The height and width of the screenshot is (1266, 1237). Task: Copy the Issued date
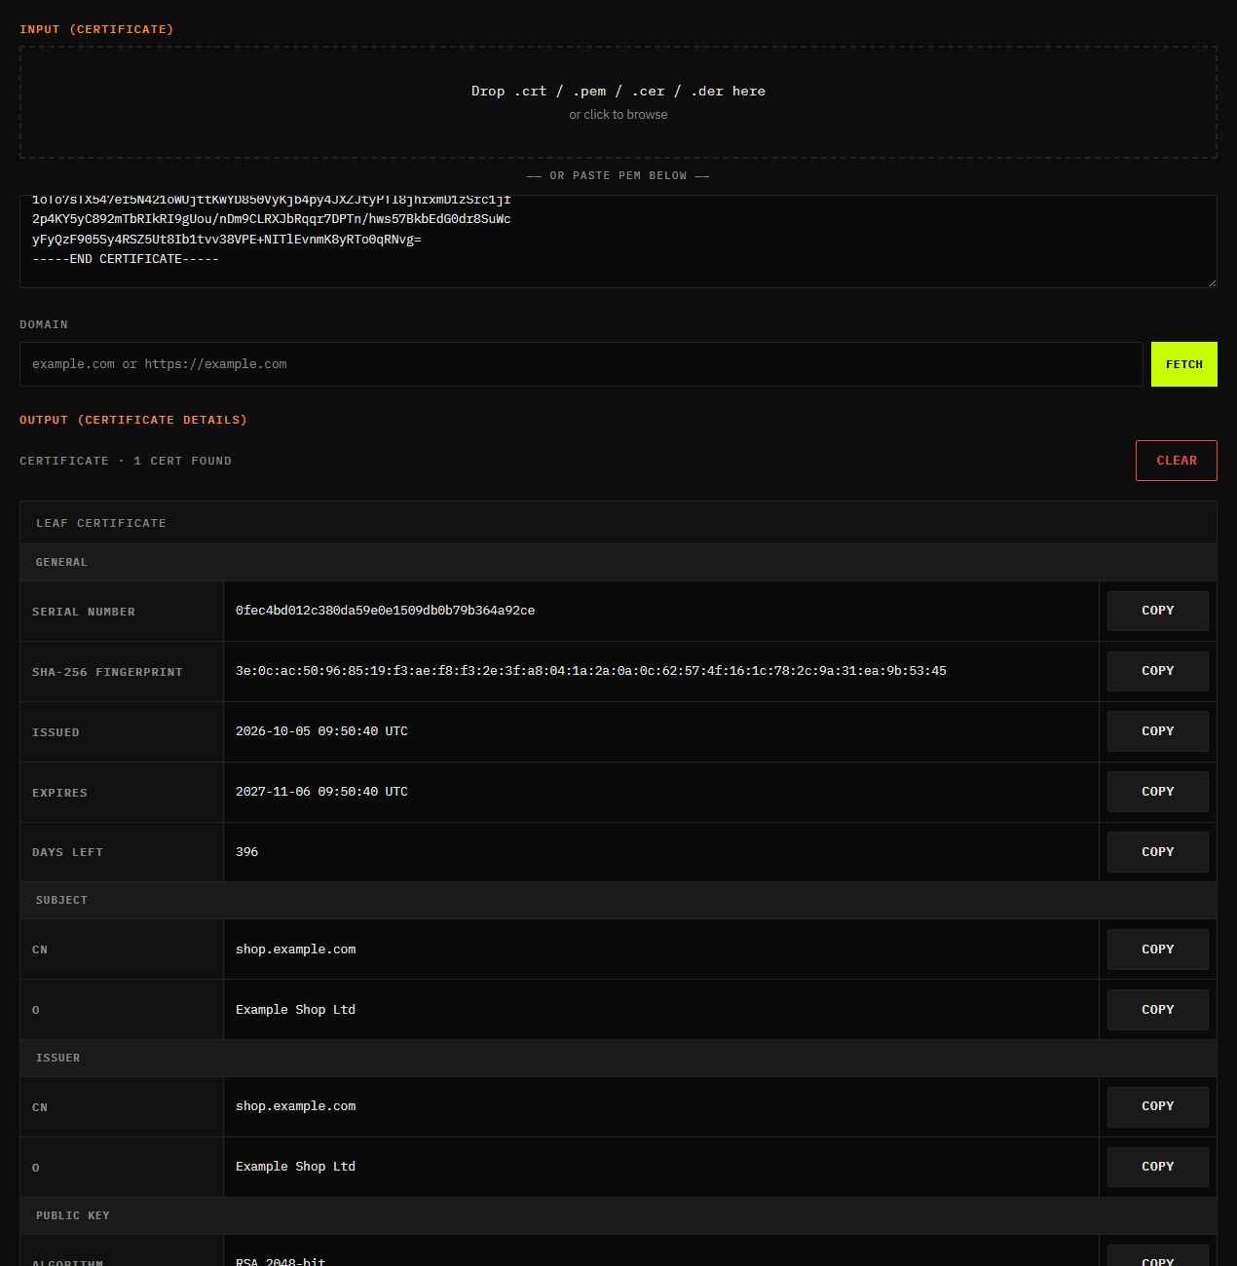(x=1158, y=731)
